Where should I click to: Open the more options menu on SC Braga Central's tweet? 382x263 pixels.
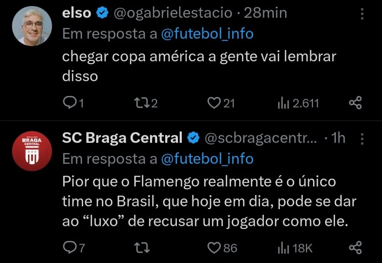pyautogui.click(x=361, y=138)
